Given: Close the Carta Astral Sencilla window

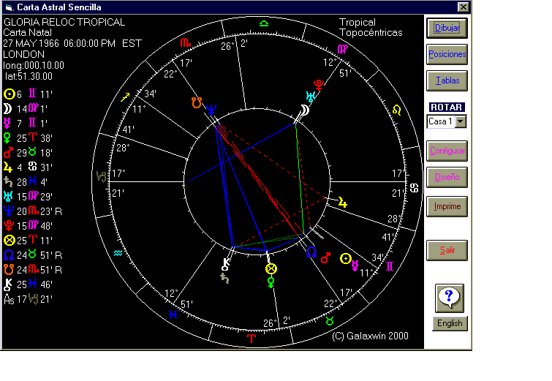Looking at the screenshot, I should 463,7.
